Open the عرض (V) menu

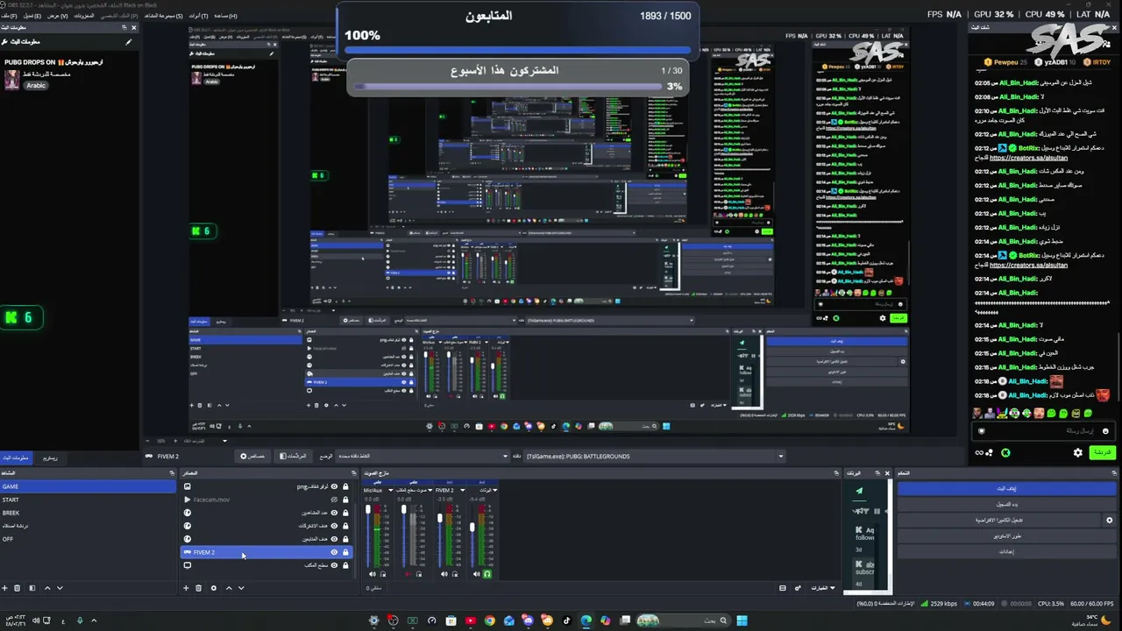[58, 16]
